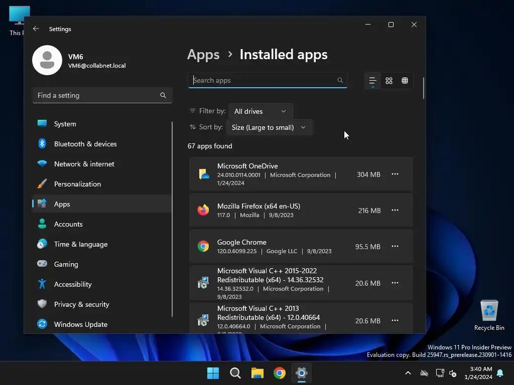Click the OneDrive cloud tray icon

tap(424, 373)
